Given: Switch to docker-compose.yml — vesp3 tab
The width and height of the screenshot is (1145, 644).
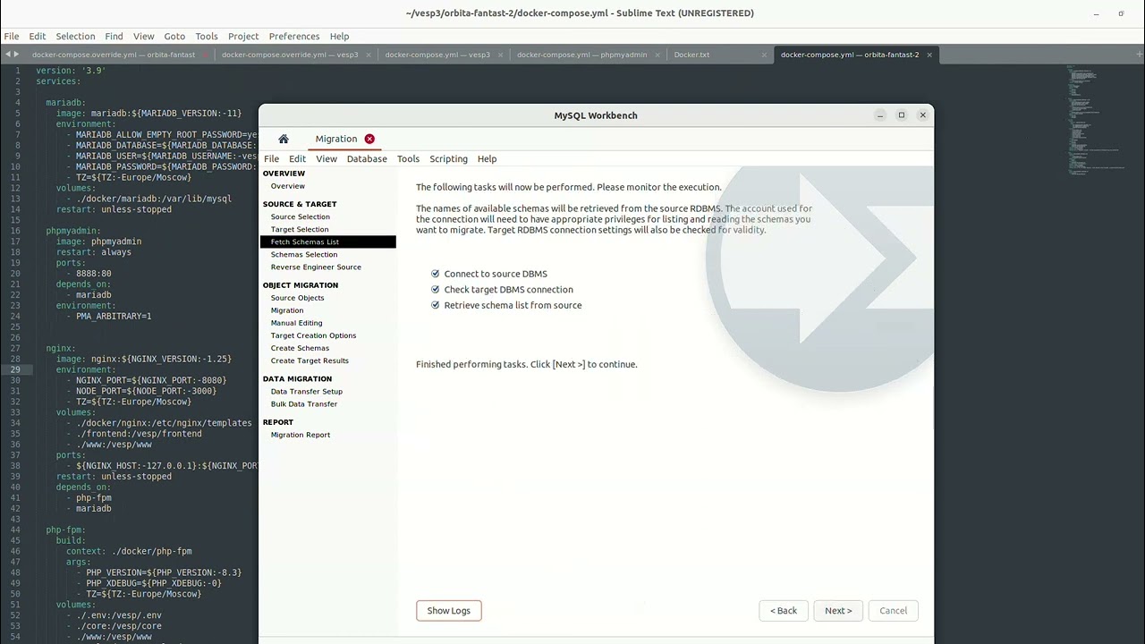Looking at the screenshot, I should 437,55.
